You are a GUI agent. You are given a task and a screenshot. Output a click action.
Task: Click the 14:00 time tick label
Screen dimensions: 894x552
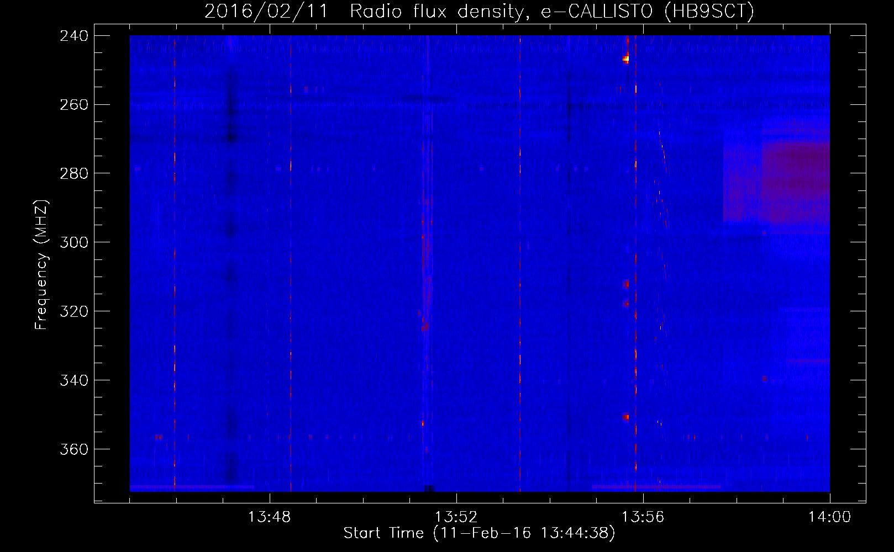(829, 517)
